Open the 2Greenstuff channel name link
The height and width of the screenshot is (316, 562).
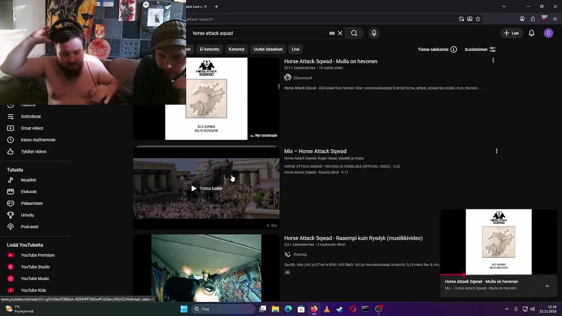coord(303,78)
